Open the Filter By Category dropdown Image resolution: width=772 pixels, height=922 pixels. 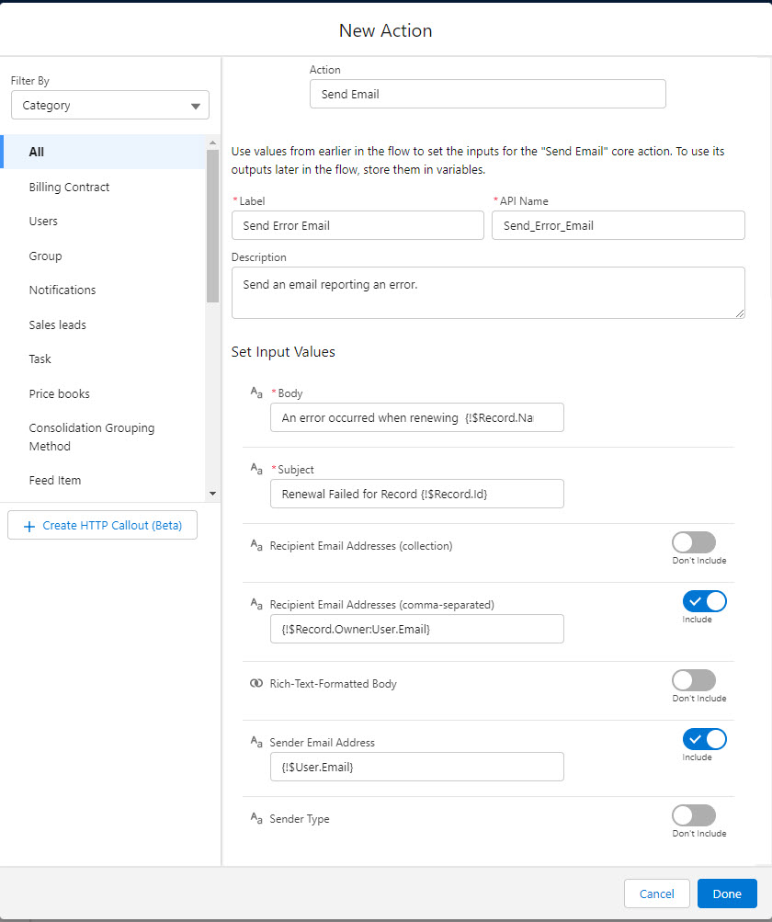click(x=110, y=106)
